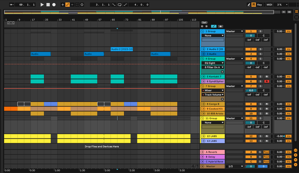
Task: Toggle the Arrangement Loop switch
Action: click(120, 5)
